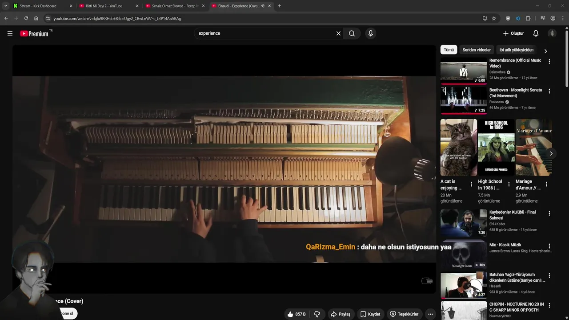Screen dimensions: 569x320
Task: Bookmark this page with the star
Action: (x=494, y=18)
